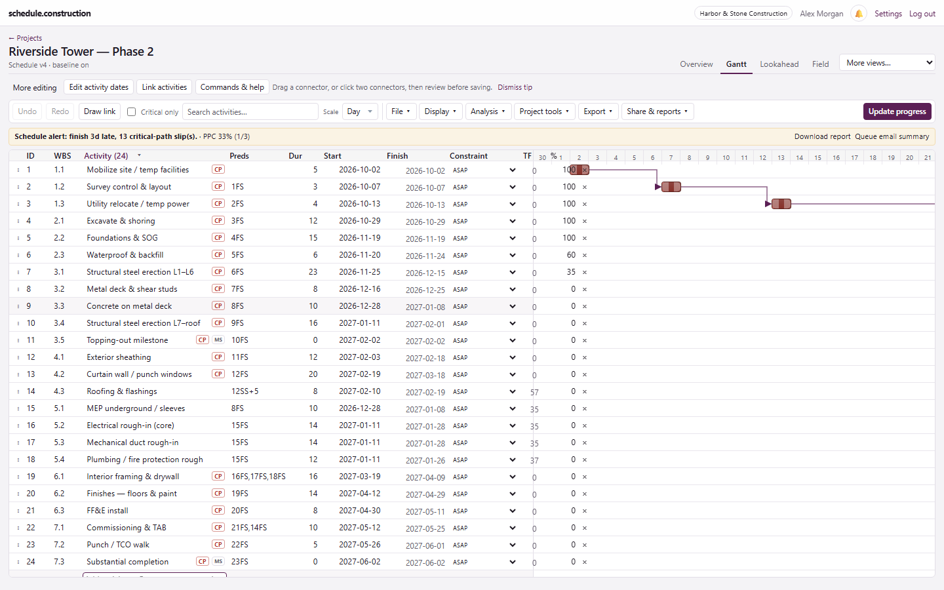This screenshot has height=590, width=944.
Task: Click the CP badge on Curtain wall / punch windows
Action: pos(218,374)
